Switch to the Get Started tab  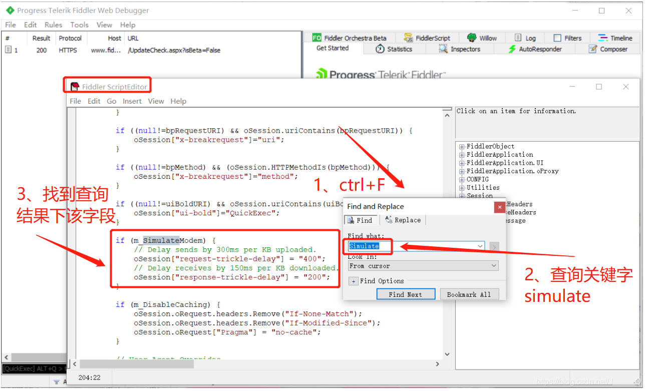pos(333,48)
